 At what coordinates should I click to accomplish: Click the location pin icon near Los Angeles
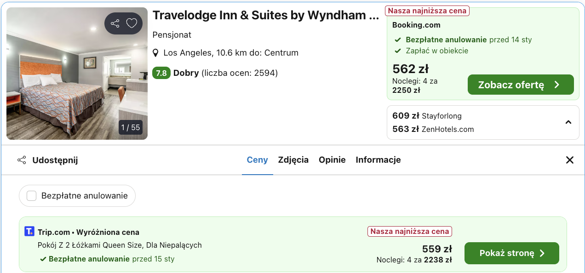156,52
